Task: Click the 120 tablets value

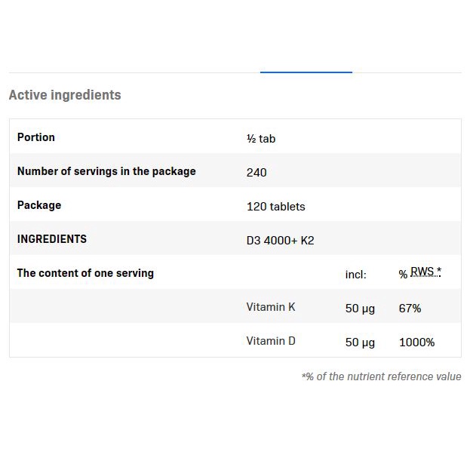Action: tap(276, 207)
